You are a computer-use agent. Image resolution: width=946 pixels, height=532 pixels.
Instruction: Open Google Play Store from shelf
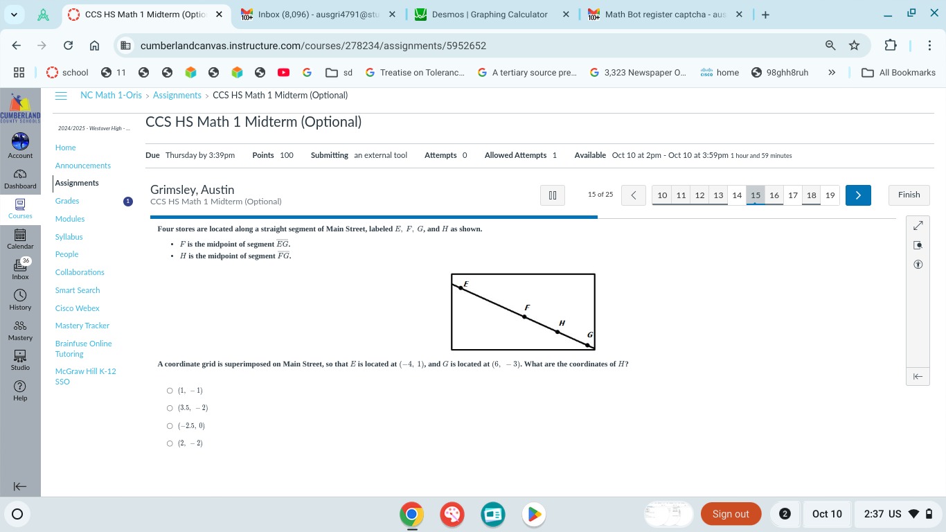pos(534,514)
